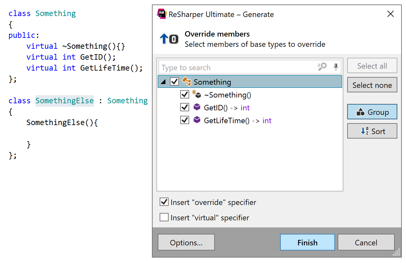406x263 pixels.
Task: Uncheck the ~Something() member checkbox
Action: (184, 94)
